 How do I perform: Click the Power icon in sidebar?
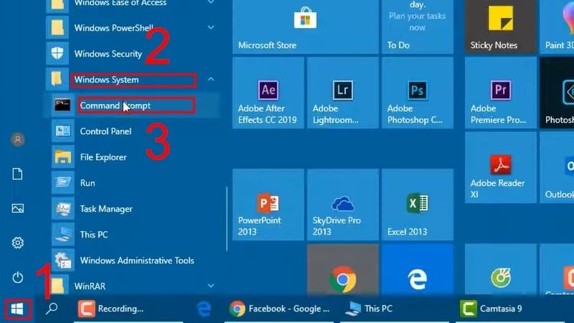17,278
